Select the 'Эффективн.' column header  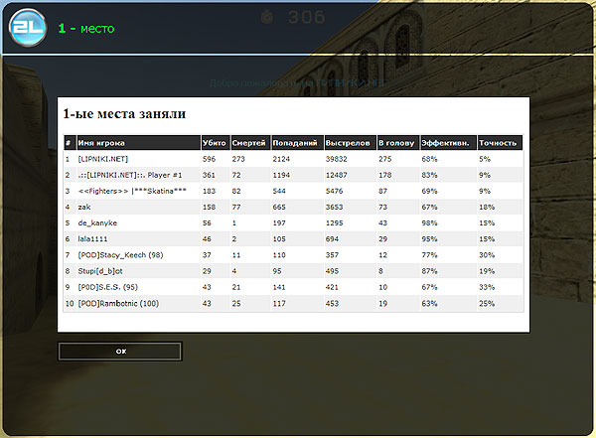(x=443, y=143)
